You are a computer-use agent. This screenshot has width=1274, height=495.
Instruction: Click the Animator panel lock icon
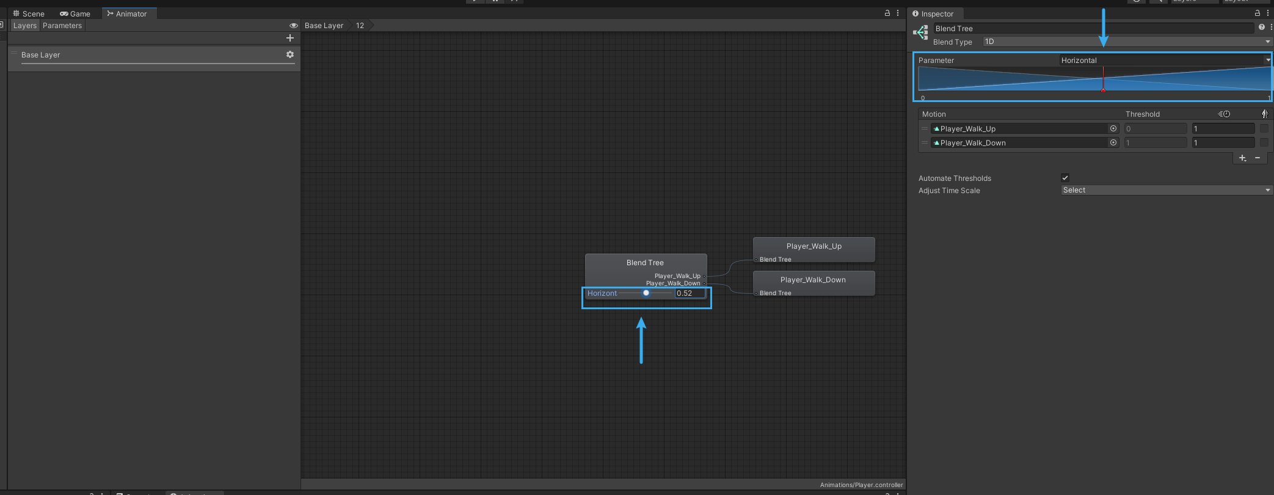coord(887,13)
